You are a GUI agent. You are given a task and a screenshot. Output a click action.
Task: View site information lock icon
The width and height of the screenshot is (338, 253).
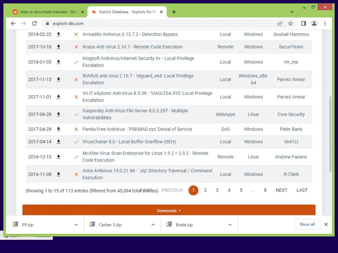pyautogui.click(x=48, y=23)
